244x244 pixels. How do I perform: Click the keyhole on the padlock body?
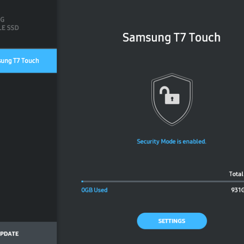click(x=172, y=99)
